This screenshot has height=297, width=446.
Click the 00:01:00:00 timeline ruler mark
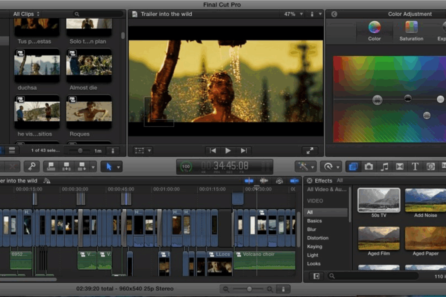(166, 189)
